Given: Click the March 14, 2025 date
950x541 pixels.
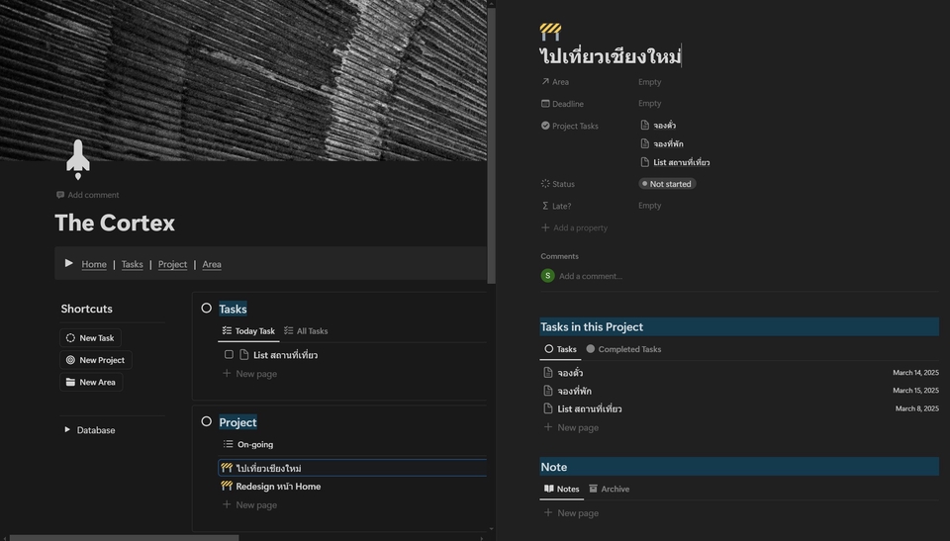Looking at the screenshot, I should click(915, 373).
